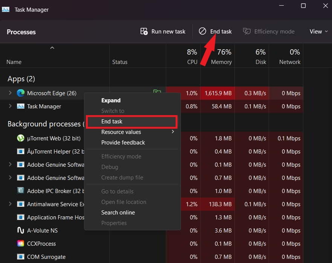The height and width of the screenshot is (263, 332).
Task: Open Resource values submenu
Action: pos(121,132)
